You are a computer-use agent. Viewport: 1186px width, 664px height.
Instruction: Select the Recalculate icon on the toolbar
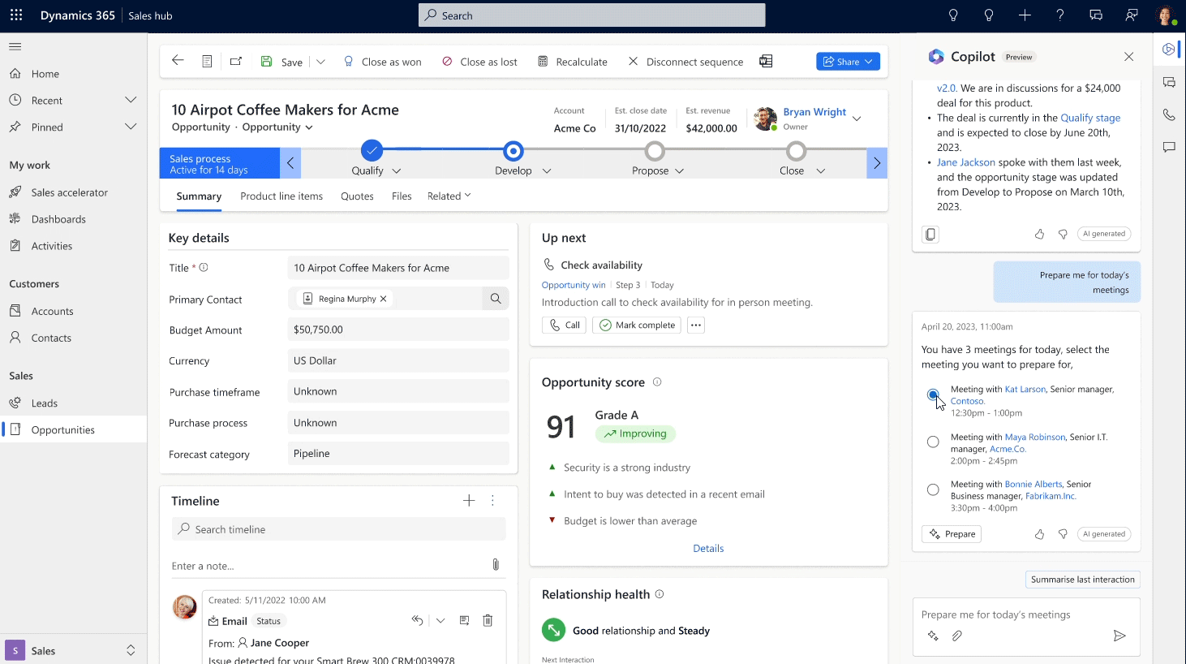pyautogui.click(x=540, y=61)
